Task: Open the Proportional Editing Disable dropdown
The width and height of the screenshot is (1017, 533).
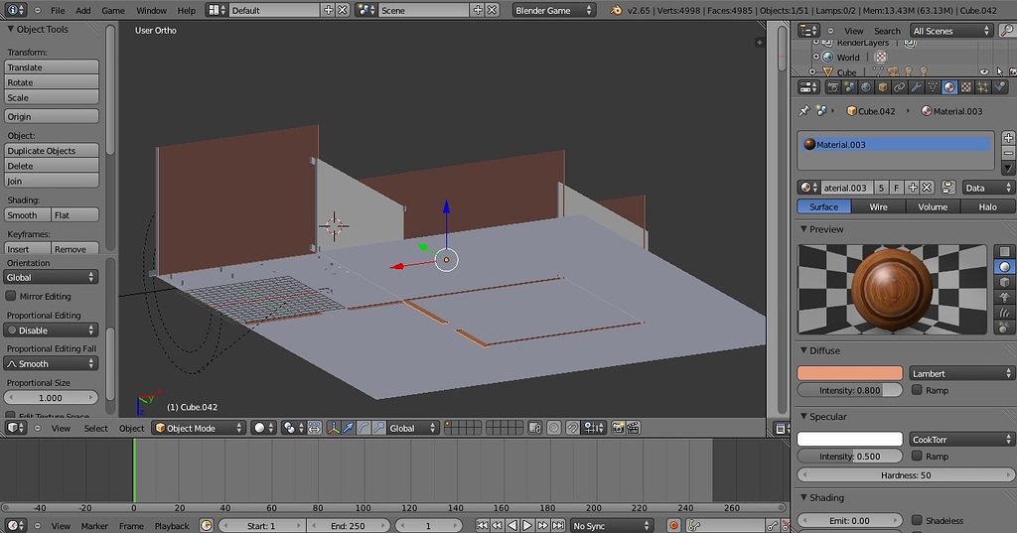Action: (x=51, y=331)
